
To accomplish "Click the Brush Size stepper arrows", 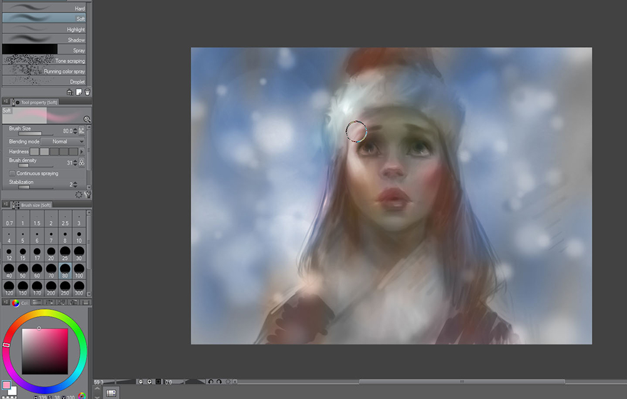I will 75,130.
